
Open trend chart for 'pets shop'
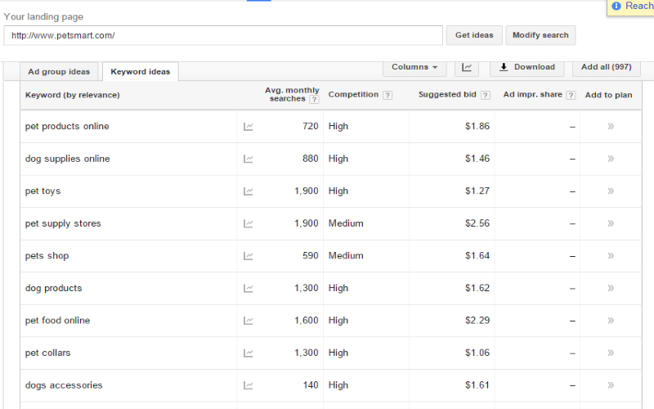(x=249, y=256)
